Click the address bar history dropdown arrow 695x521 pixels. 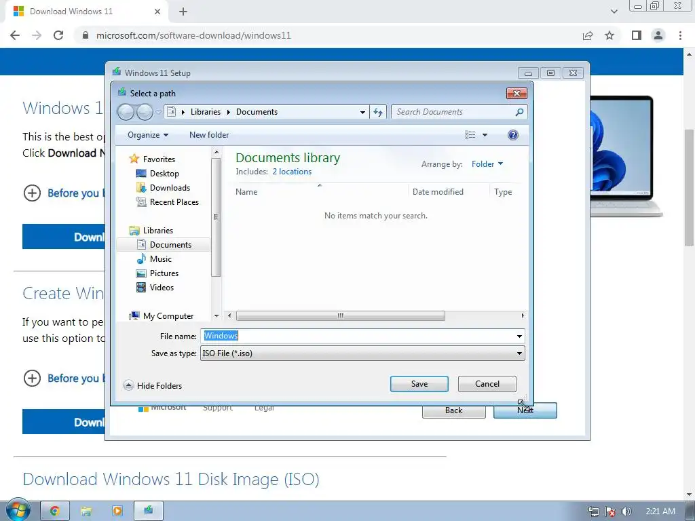click(x=362, y=112)
